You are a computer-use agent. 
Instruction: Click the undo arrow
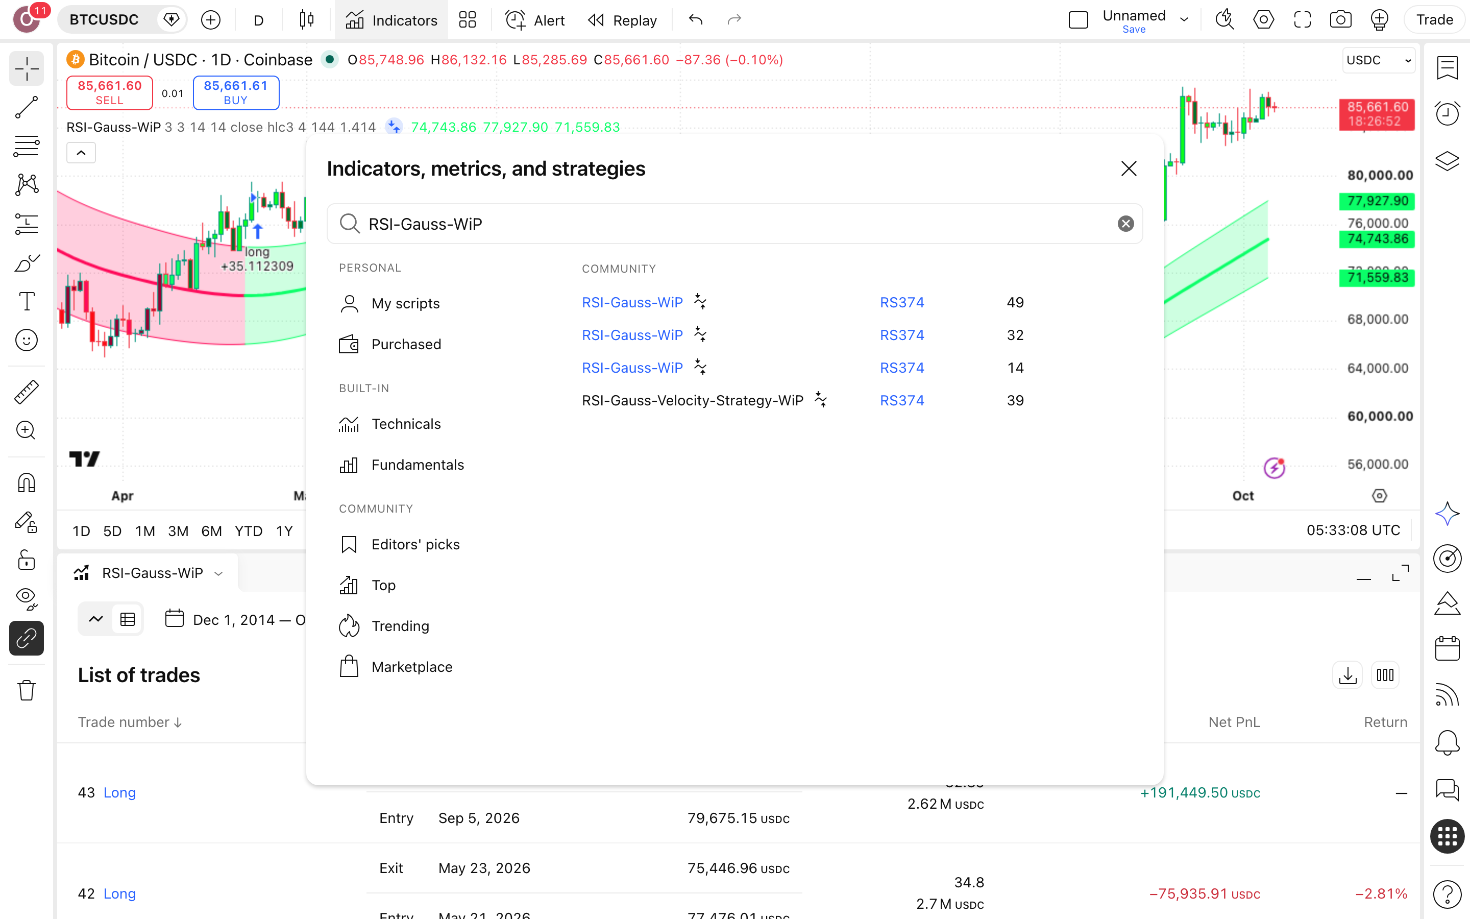[x=696, y=19]
